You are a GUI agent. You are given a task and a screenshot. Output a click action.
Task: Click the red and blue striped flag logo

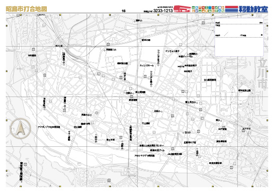click(x=232, y=9)
